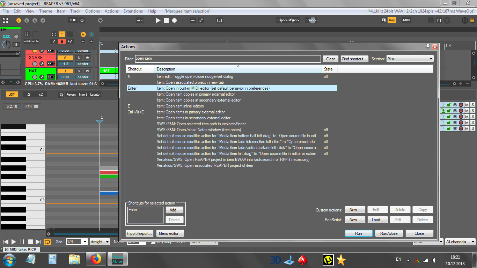Open the wrench FX icon on HAT track

tap(42, 77)
